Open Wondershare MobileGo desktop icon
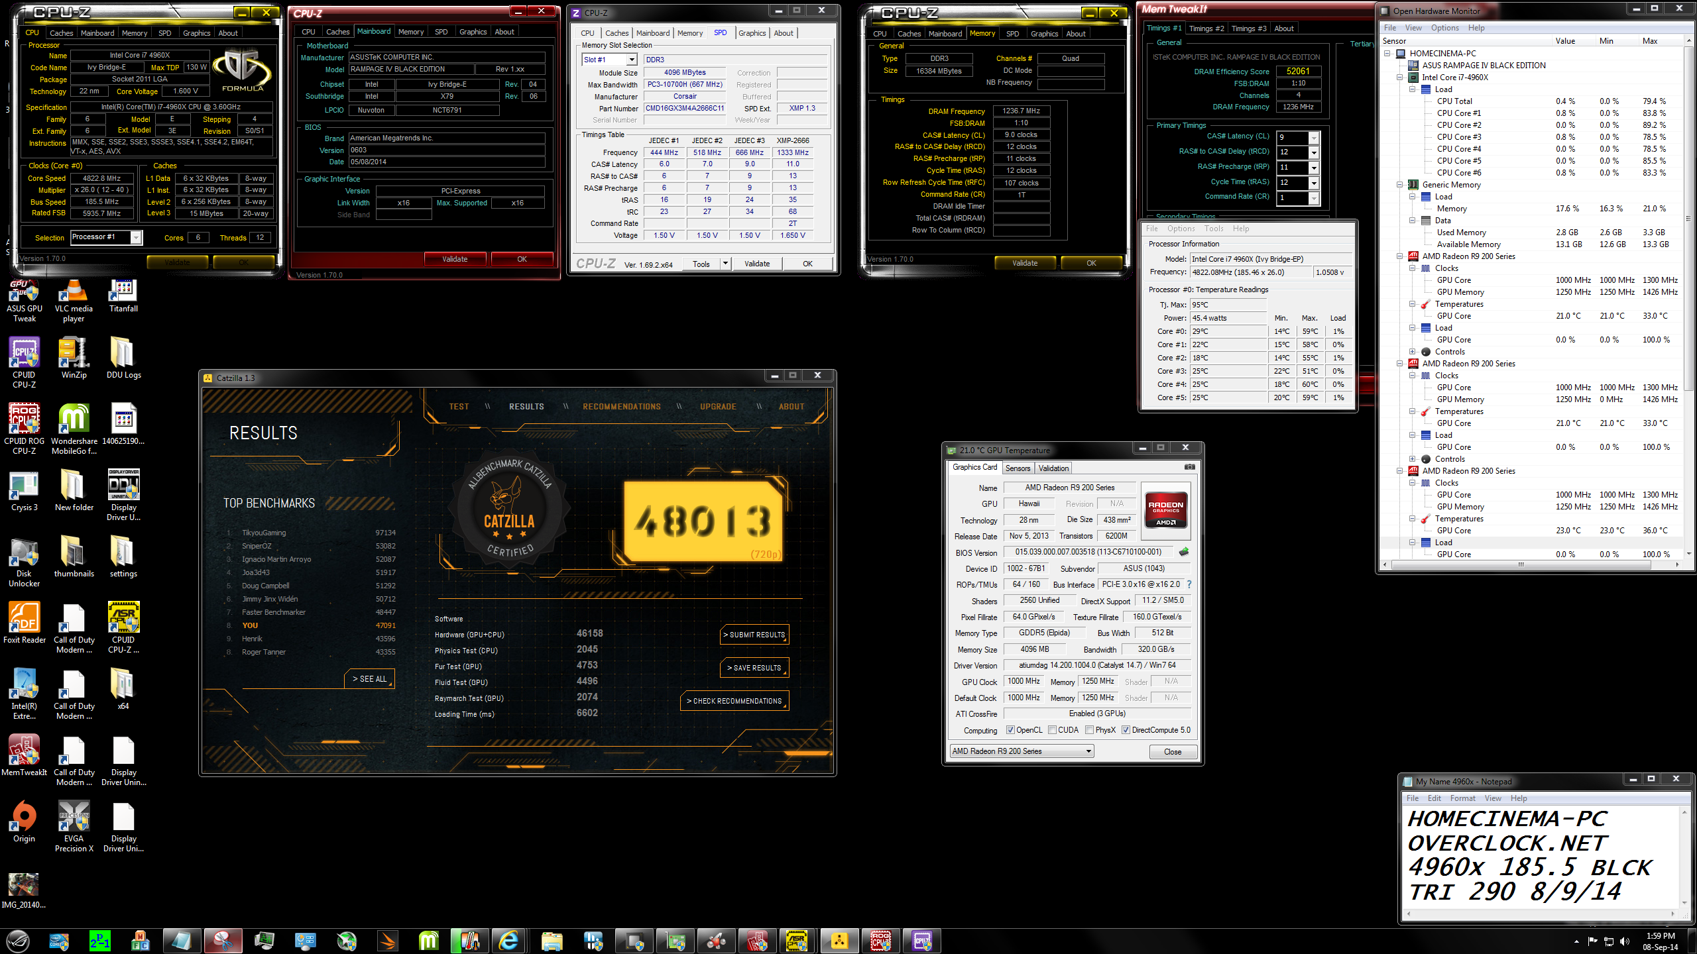 (74, 429)
